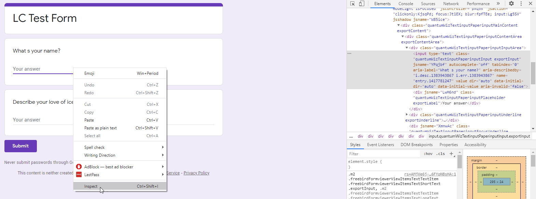Toggle the :hov element state panel
536x199 pixels.
pyautogui.click(x=428, y=154)
